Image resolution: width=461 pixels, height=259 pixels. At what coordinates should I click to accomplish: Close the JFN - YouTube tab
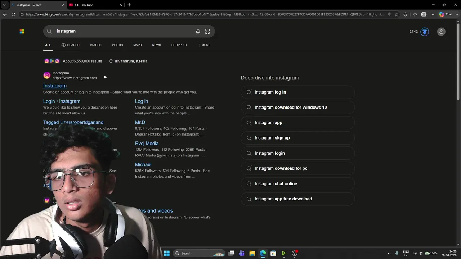121,5
